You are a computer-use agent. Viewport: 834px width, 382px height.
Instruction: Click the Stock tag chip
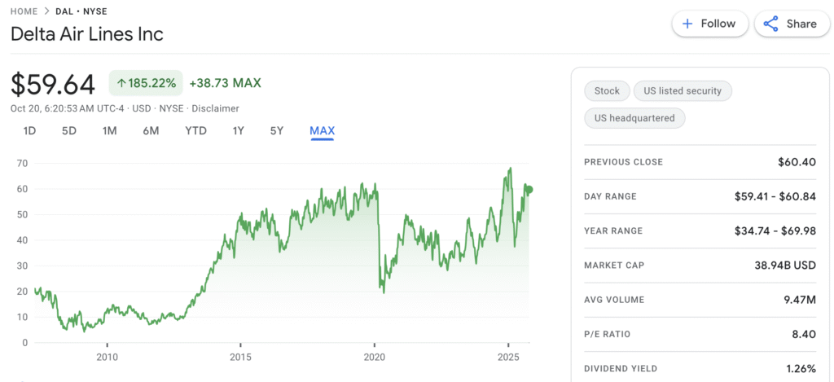click(x=607, y=91)
